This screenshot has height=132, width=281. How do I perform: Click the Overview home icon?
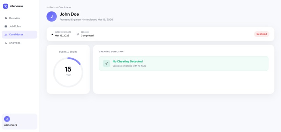pyautogui.click(x=6, y=18)
